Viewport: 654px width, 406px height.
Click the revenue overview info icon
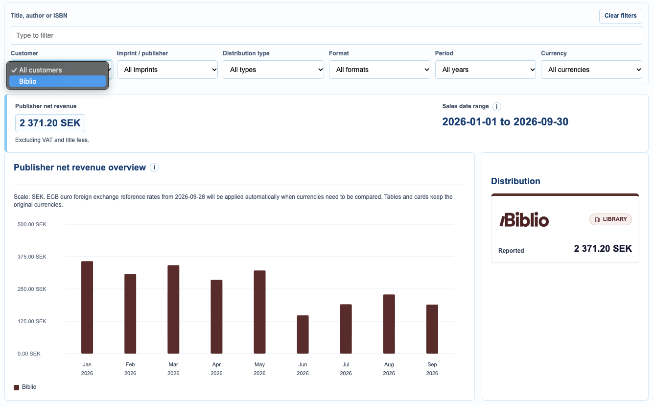(x=154, y=167)
